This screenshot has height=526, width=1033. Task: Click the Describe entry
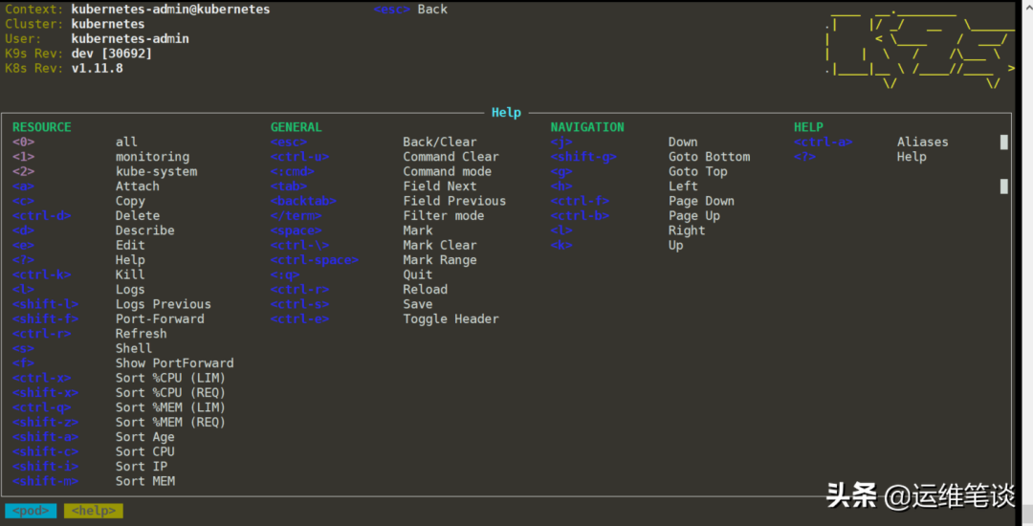click(x=145, y=230)
